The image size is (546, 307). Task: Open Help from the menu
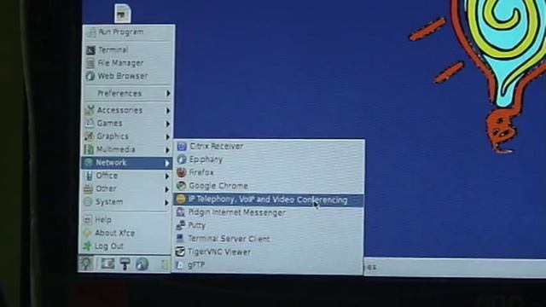pyautogui.click(x=125, y=220)
